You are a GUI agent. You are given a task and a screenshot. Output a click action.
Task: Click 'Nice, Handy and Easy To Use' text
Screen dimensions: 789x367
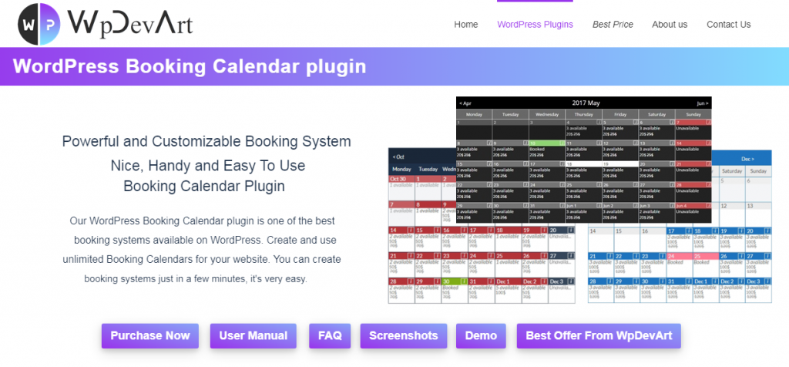208,166
